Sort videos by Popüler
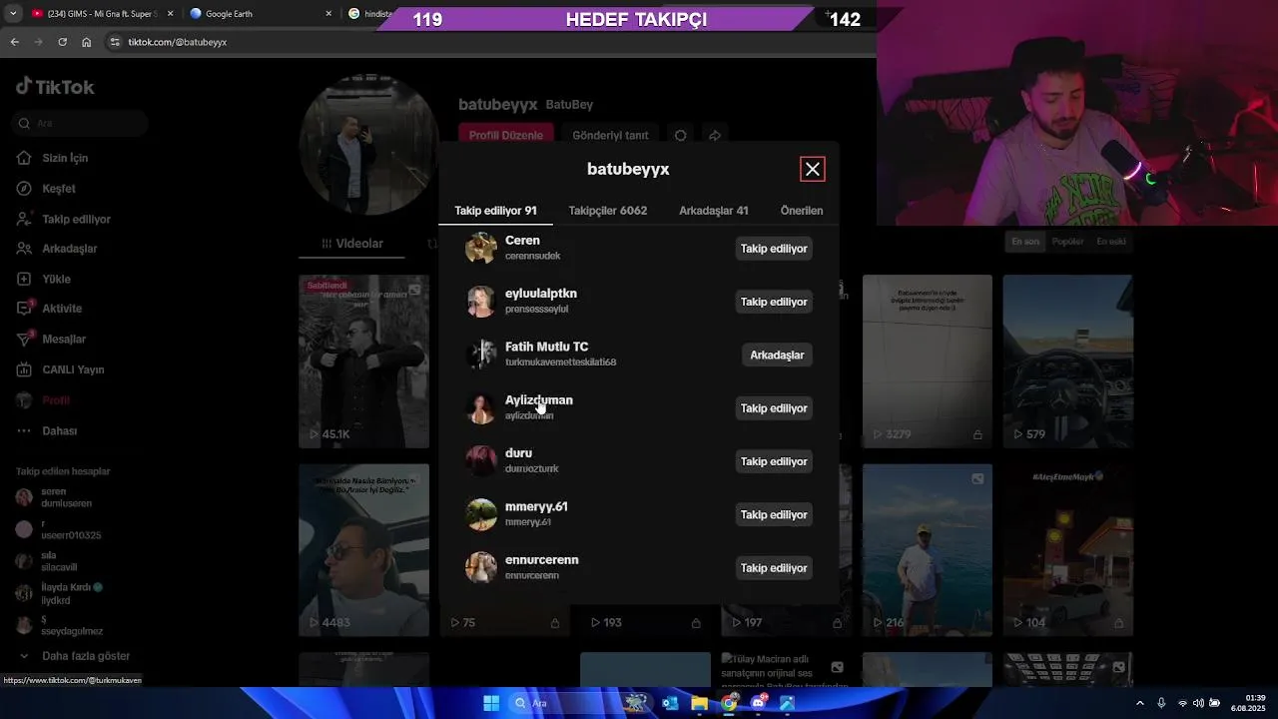1278x719 pixels. (1067, 242)
